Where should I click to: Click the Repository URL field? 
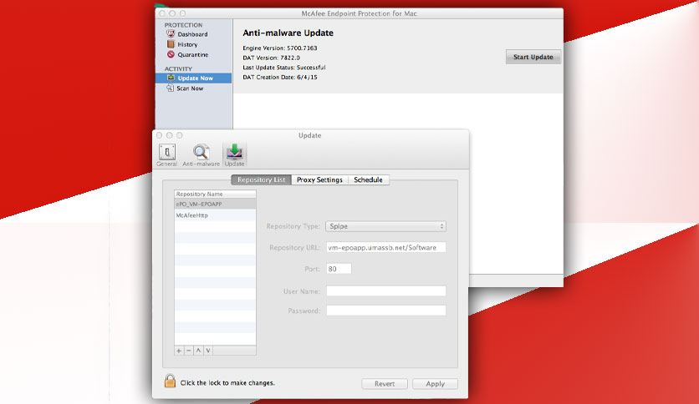point(386,247)
